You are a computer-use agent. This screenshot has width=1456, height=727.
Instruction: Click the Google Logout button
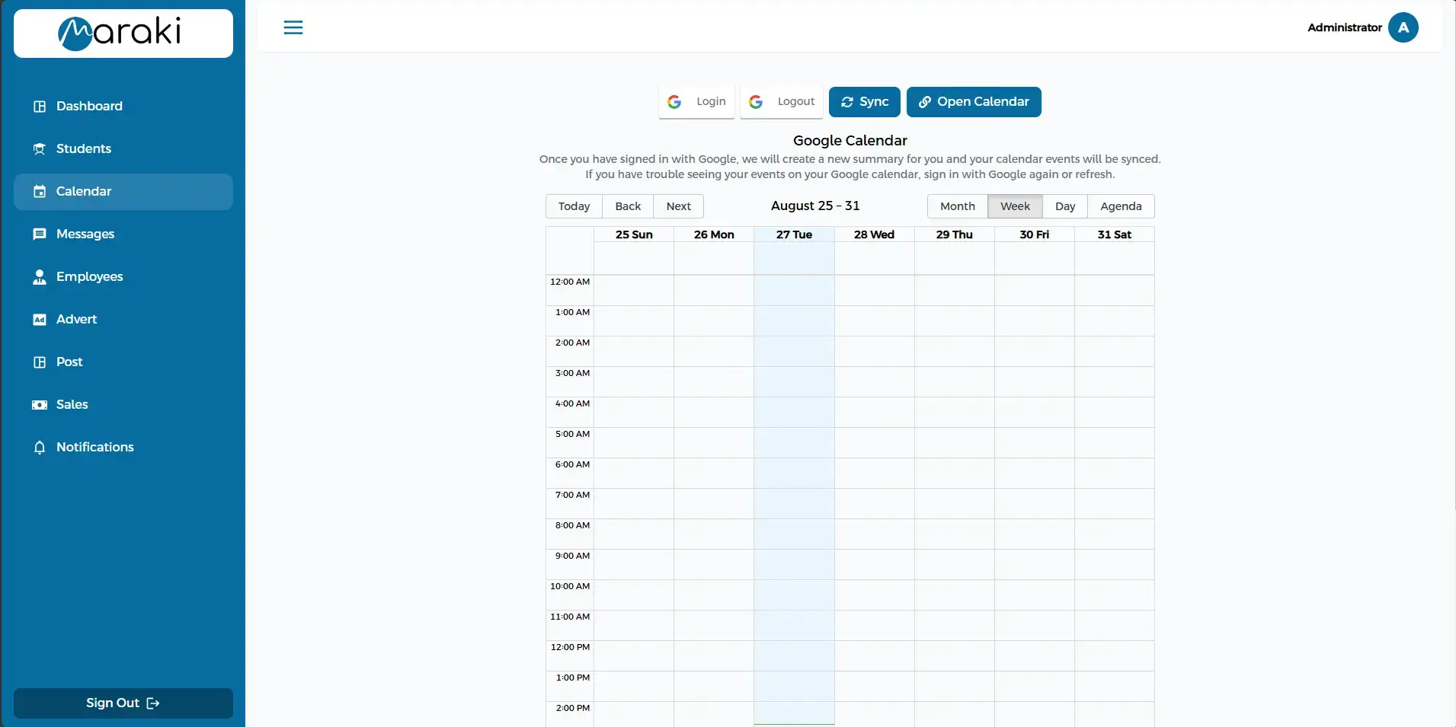782,102
